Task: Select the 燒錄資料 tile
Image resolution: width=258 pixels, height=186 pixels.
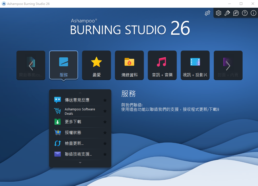Action: (x=129, y=65)
